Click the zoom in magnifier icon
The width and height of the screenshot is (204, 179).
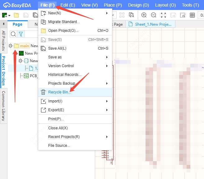144,15
